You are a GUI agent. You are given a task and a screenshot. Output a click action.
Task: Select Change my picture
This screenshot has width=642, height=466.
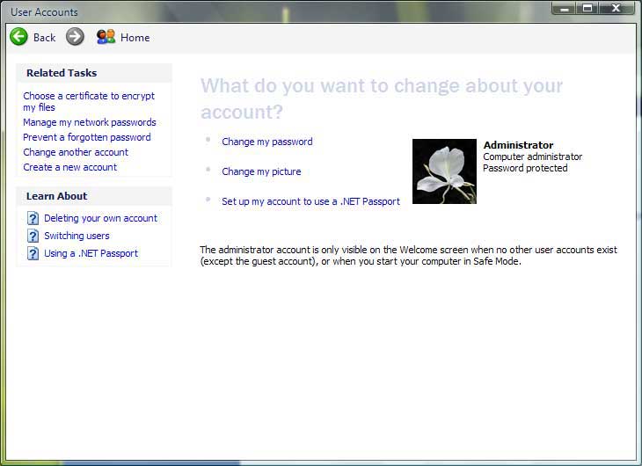point(261,171)
